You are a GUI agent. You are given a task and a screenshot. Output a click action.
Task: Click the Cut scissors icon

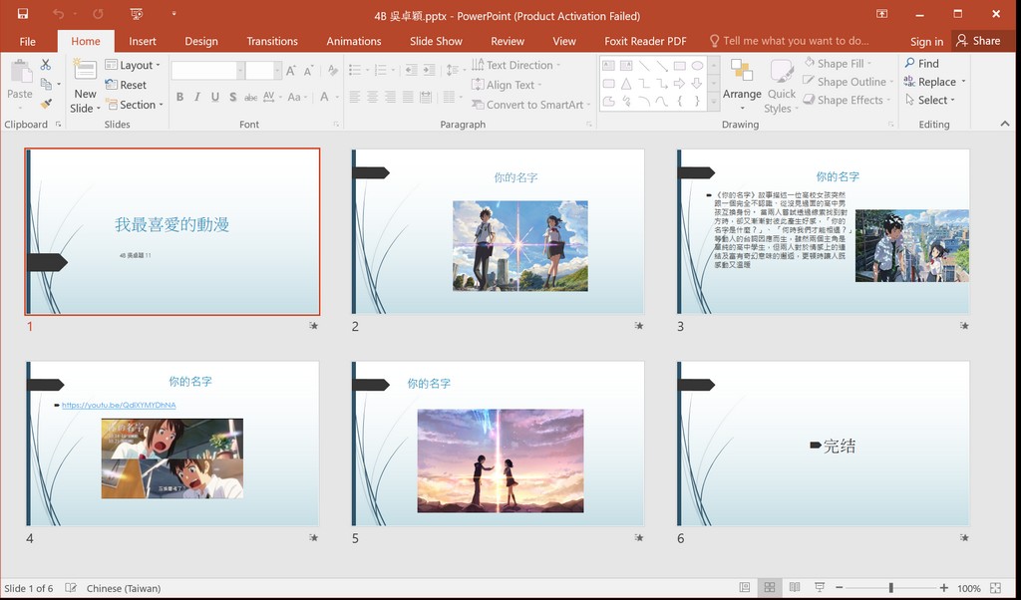coord(46,65)
